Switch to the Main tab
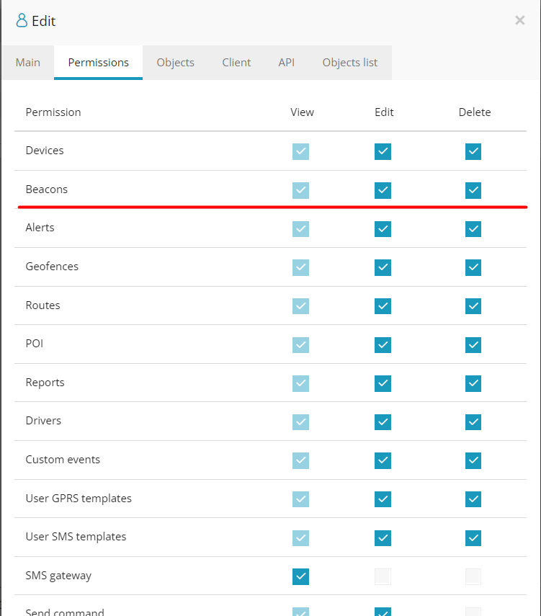Screen dimensions: 541x616 point(28,63)
